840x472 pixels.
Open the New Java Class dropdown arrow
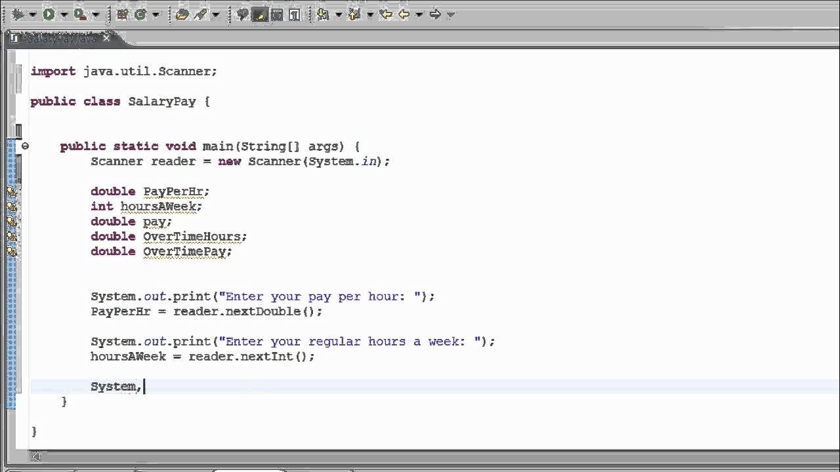pos(157,14)
